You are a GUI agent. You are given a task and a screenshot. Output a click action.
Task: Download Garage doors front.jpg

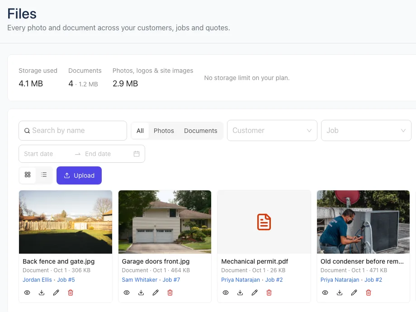pyautogui.click(x=141, y=293)
